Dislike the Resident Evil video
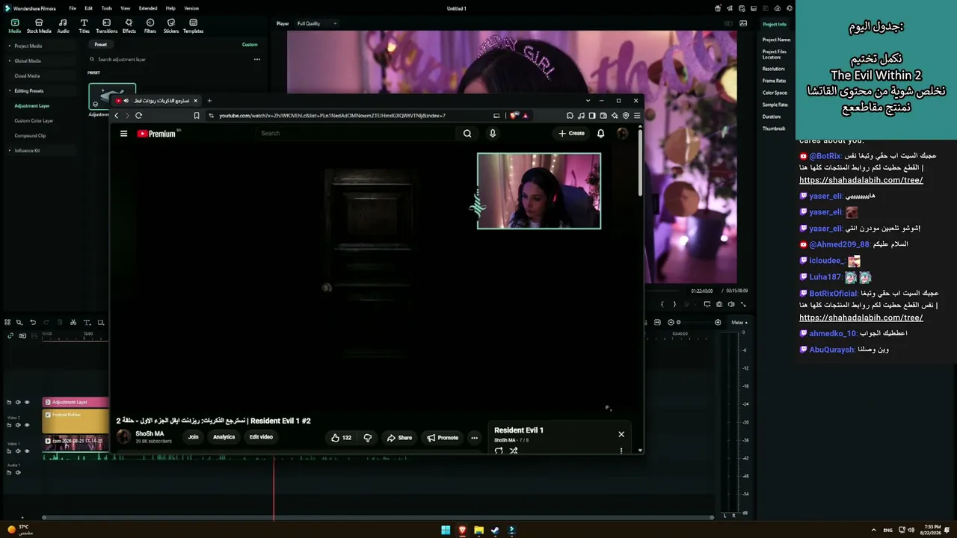The image size is (957, 538). tap(367, 438)
